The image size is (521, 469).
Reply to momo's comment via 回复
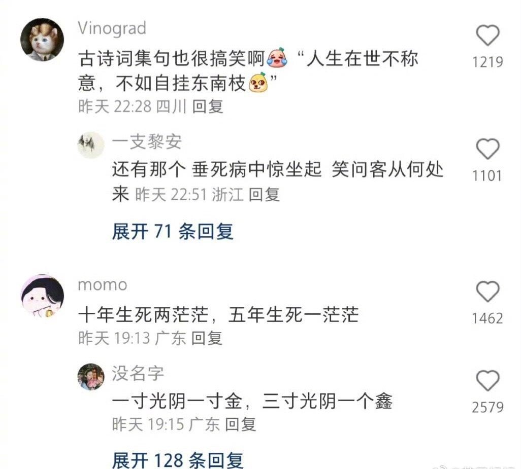coord(207,338)
